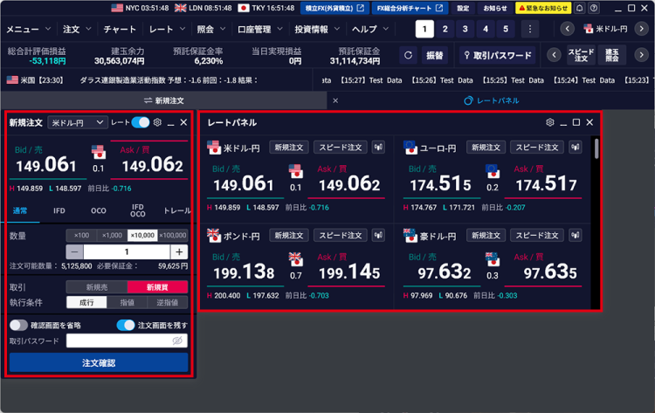Open the チャート menu

(x=122, y=30)
